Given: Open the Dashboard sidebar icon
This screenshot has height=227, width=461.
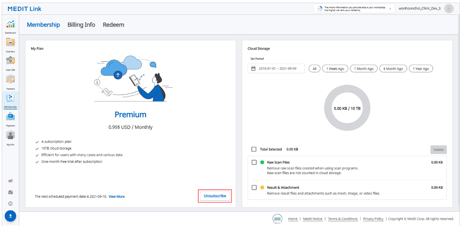Looking at the screenshot, I should pos(10,24).
